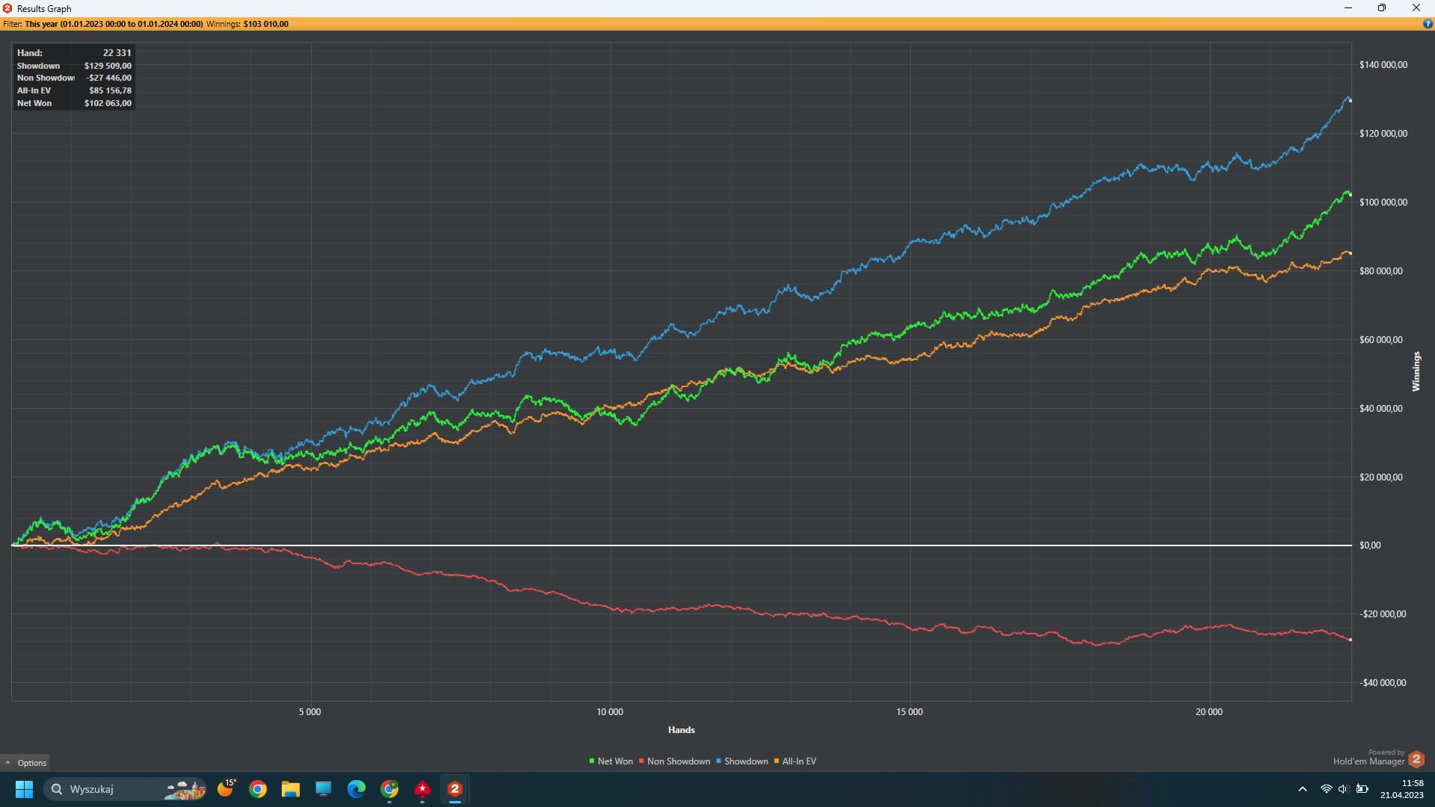Viewport: 1435px width, 807px height.
Task: Minimize the Results Graph window
Action: (x=1348, y=8)
